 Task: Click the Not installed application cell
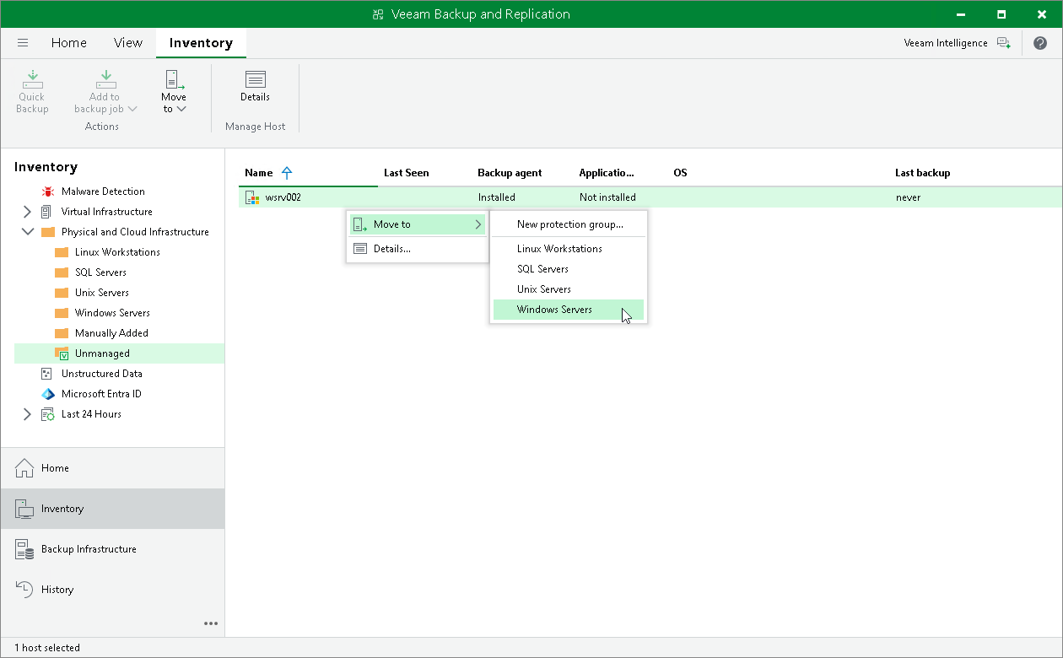pos(607,197)
